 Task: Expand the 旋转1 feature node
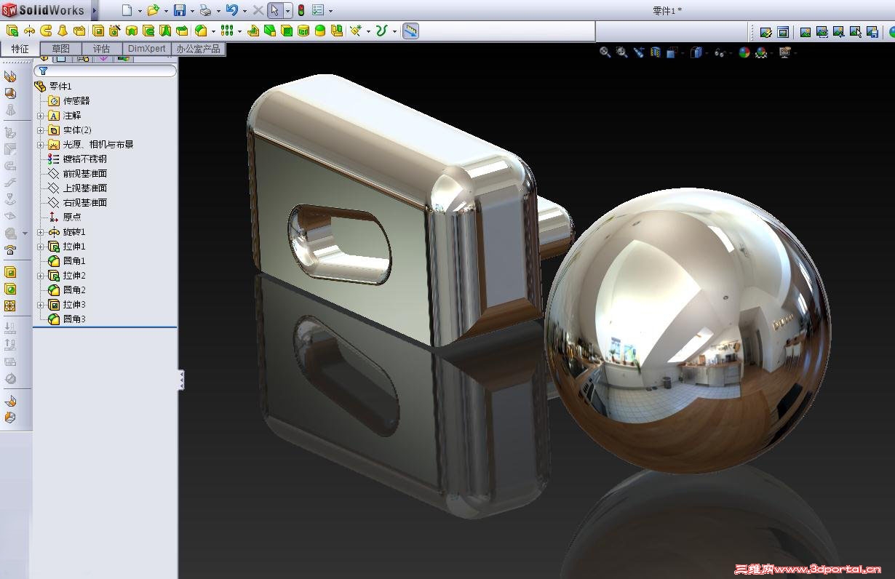click(x=41, y=231)
